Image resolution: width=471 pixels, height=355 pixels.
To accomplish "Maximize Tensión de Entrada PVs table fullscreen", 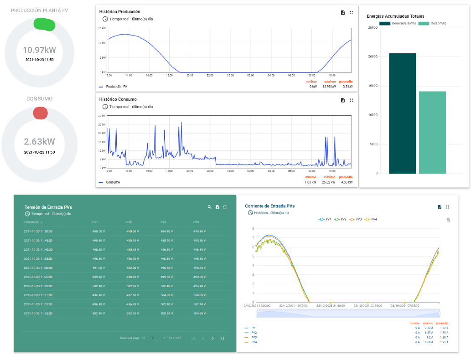I will (225, 207).
